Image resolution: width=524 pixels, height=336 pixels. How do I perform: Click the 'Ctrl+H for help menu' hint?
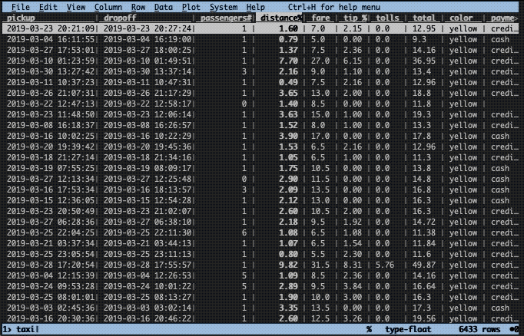334,7
